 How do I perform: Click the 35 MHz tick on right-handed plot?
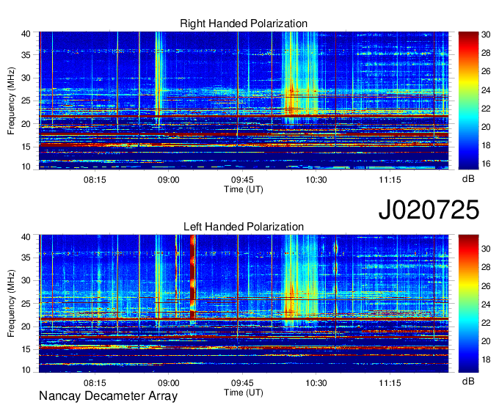coord(26,55)
